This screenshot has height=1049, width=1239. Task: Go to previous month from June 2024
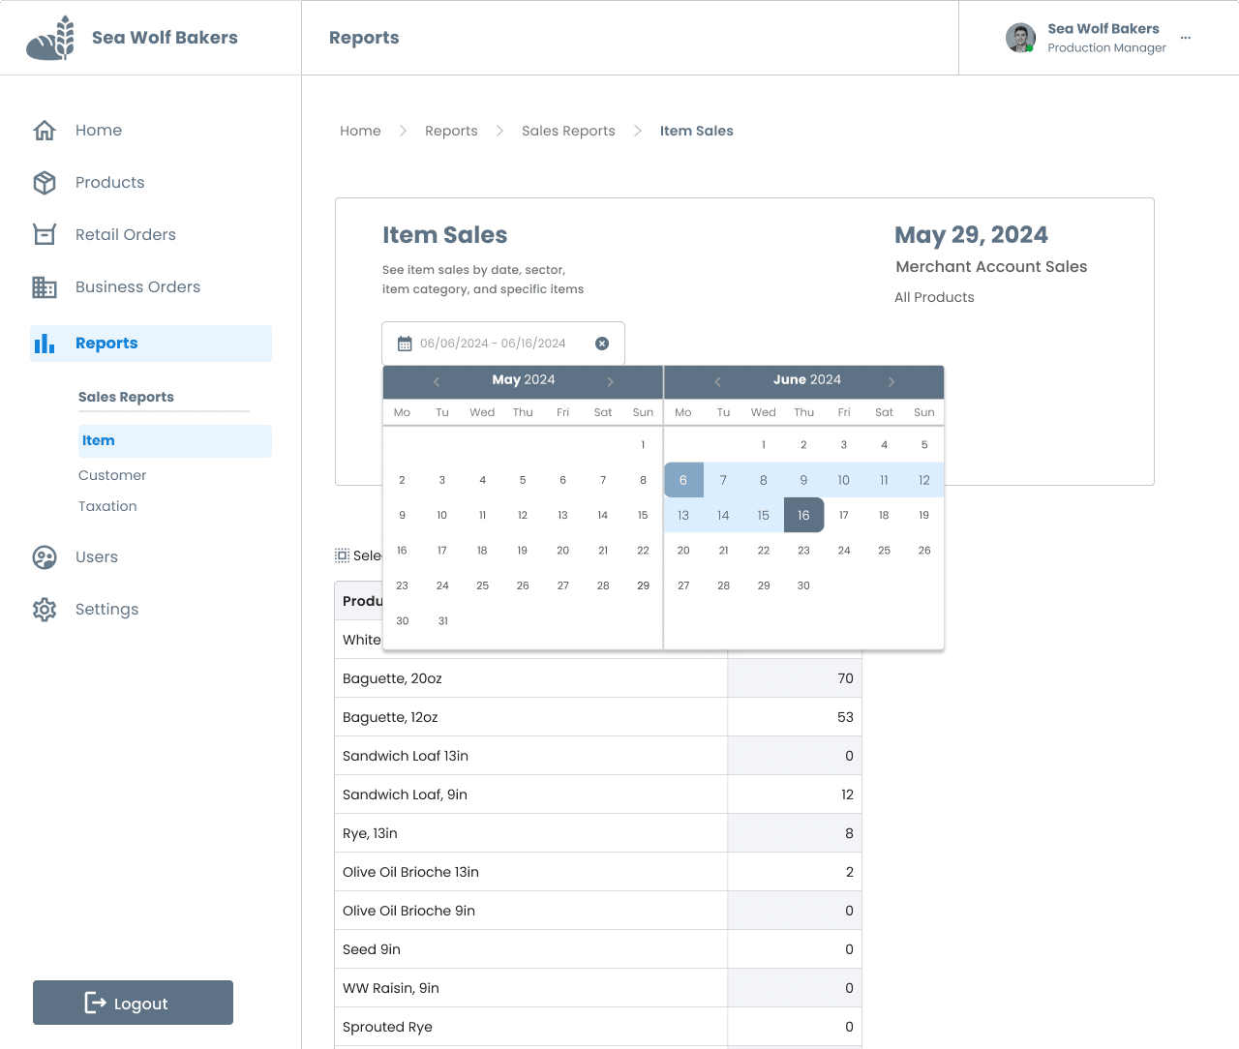click(717, 381)
